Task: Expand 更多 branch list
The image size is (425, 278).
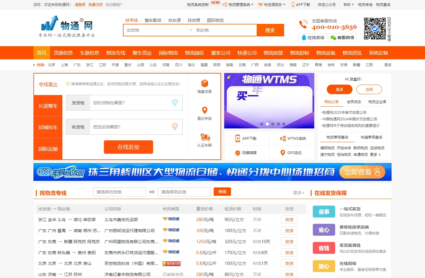Action: [388, 65]
